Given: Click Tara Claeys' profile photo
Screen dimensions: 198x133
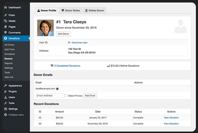Looking at the screenshot, I should (x=45, y=28).
